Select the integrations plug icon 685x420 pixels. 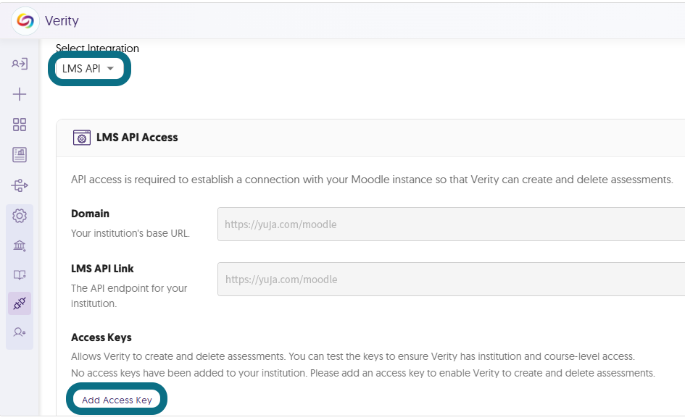coord(20,303)
